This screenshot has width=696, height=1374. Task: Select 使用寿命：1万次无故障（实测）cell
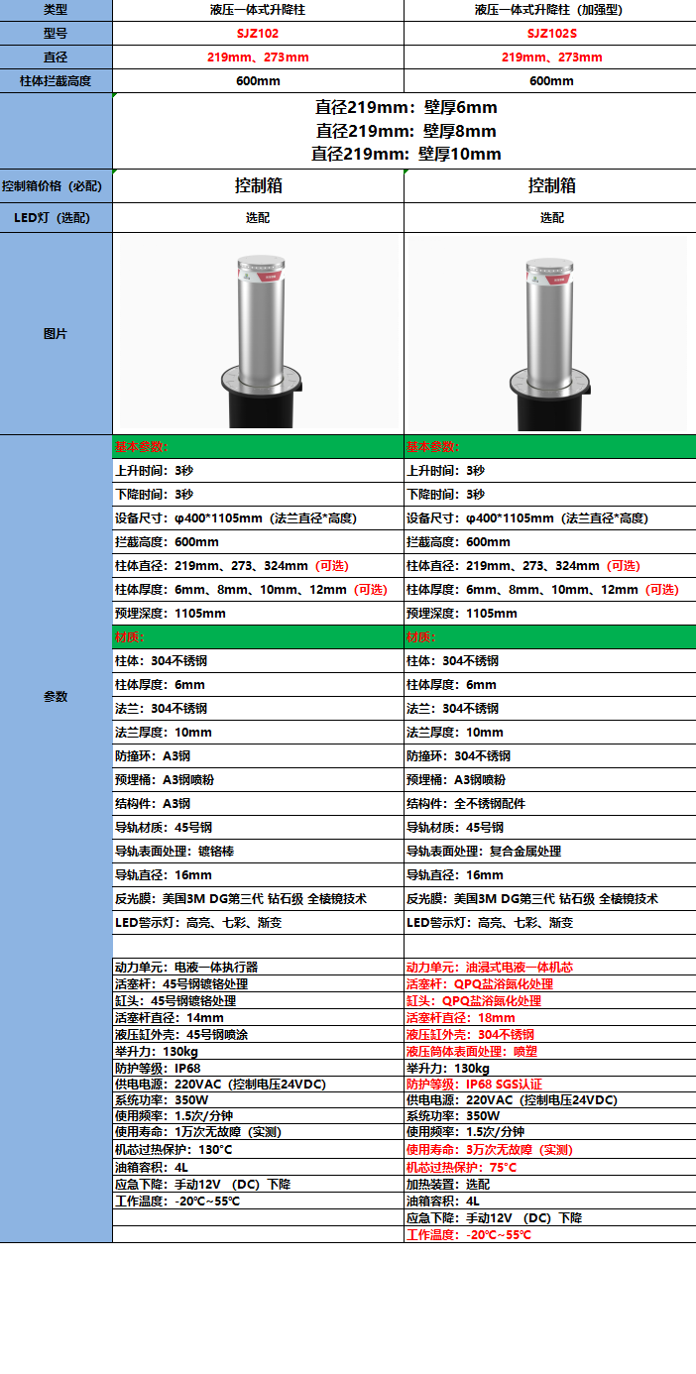tap(258, 1132)
